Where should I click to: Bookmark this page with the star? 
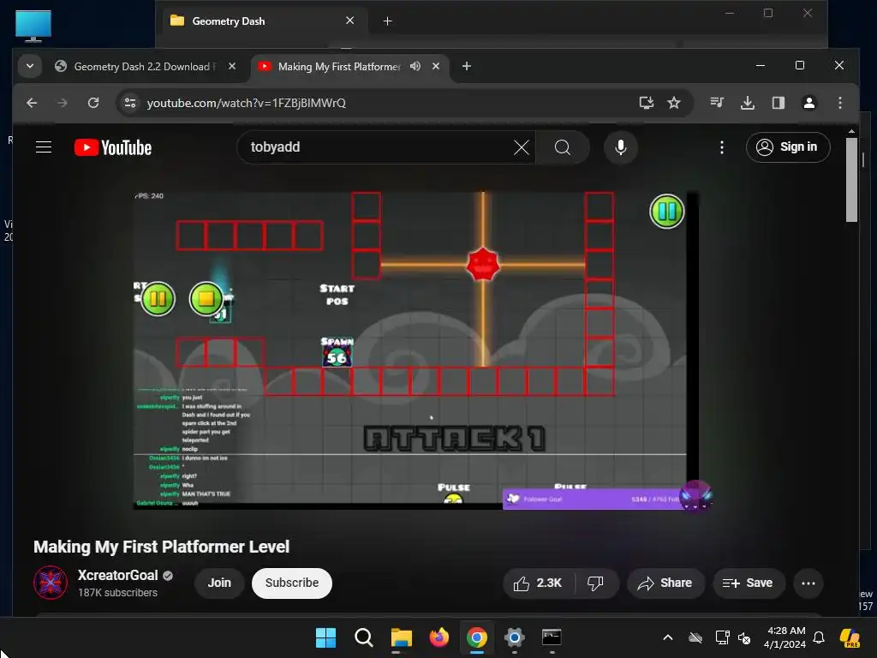674,103
